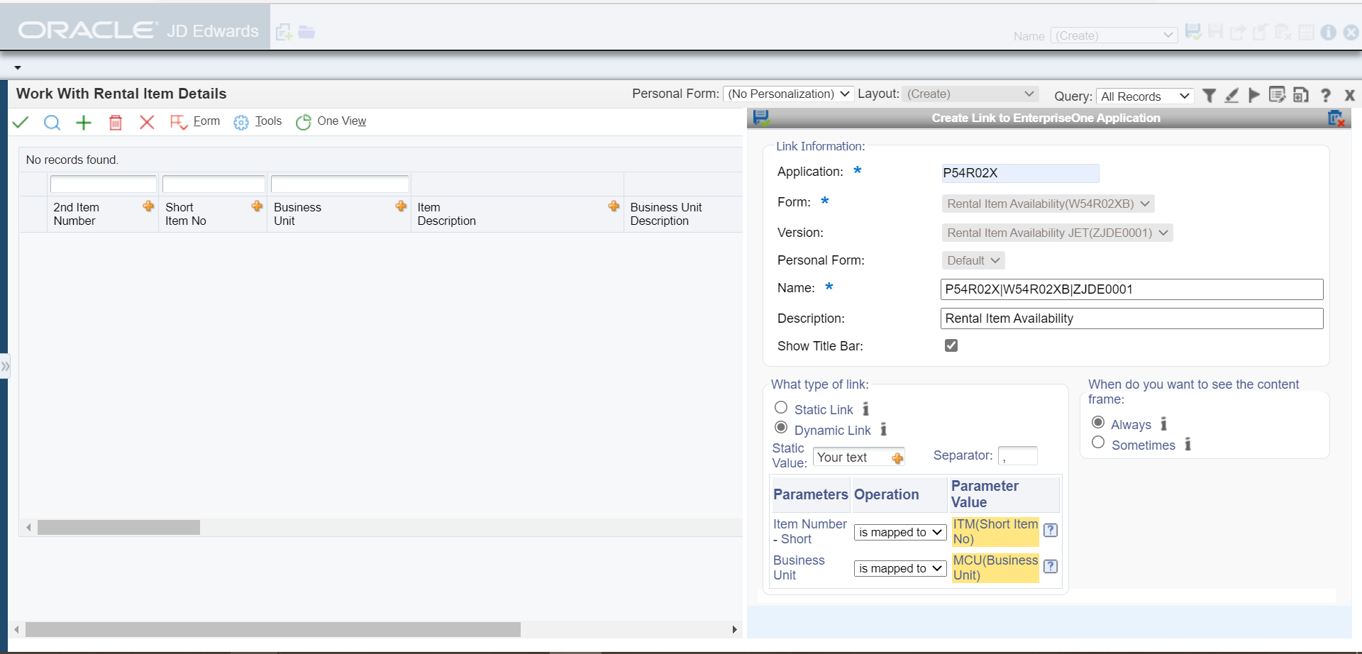Screen dimensions: 1362x654
Task: Click the green Select checkmark icon
Action: click(x=21, y=122)
